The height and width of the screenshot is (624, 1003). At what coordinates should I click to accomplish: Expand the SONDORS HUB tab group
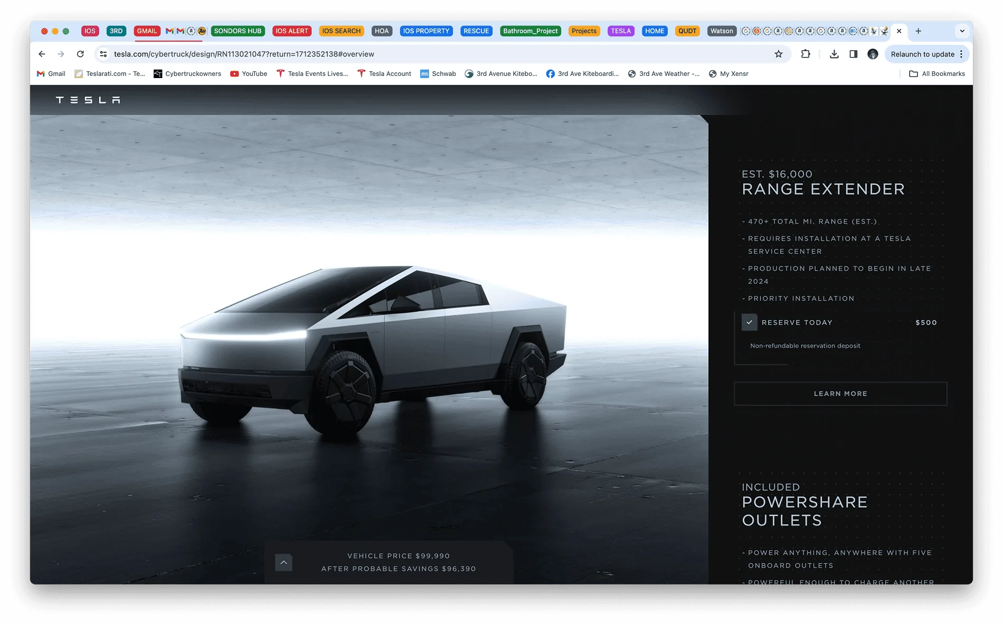pyautogui.click(x=238, y=31)
